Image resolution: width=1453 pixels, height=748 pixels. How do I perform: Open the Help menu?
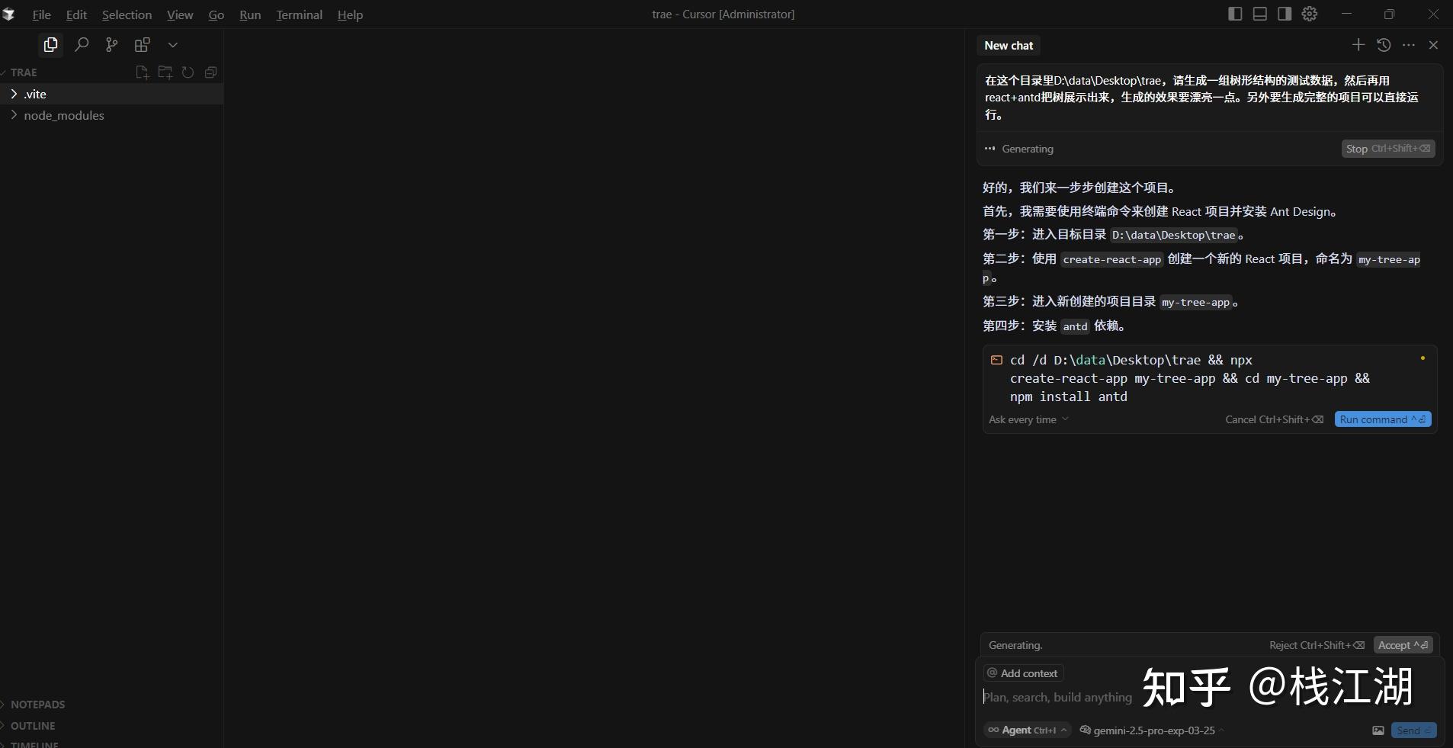point(350,14)
